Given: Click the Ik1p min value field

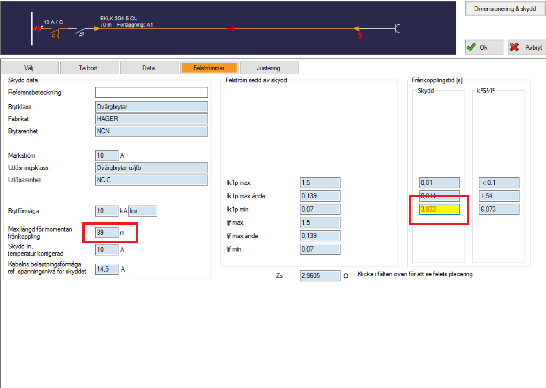Looking at the screenshot, I should (x=320, y=209).
